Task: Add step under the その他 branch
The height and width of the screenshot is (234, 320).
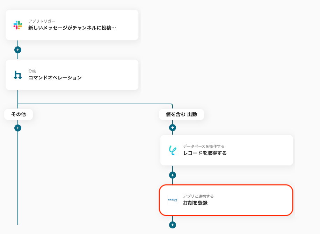Action: pyautogui.click(x=18, y=128)
